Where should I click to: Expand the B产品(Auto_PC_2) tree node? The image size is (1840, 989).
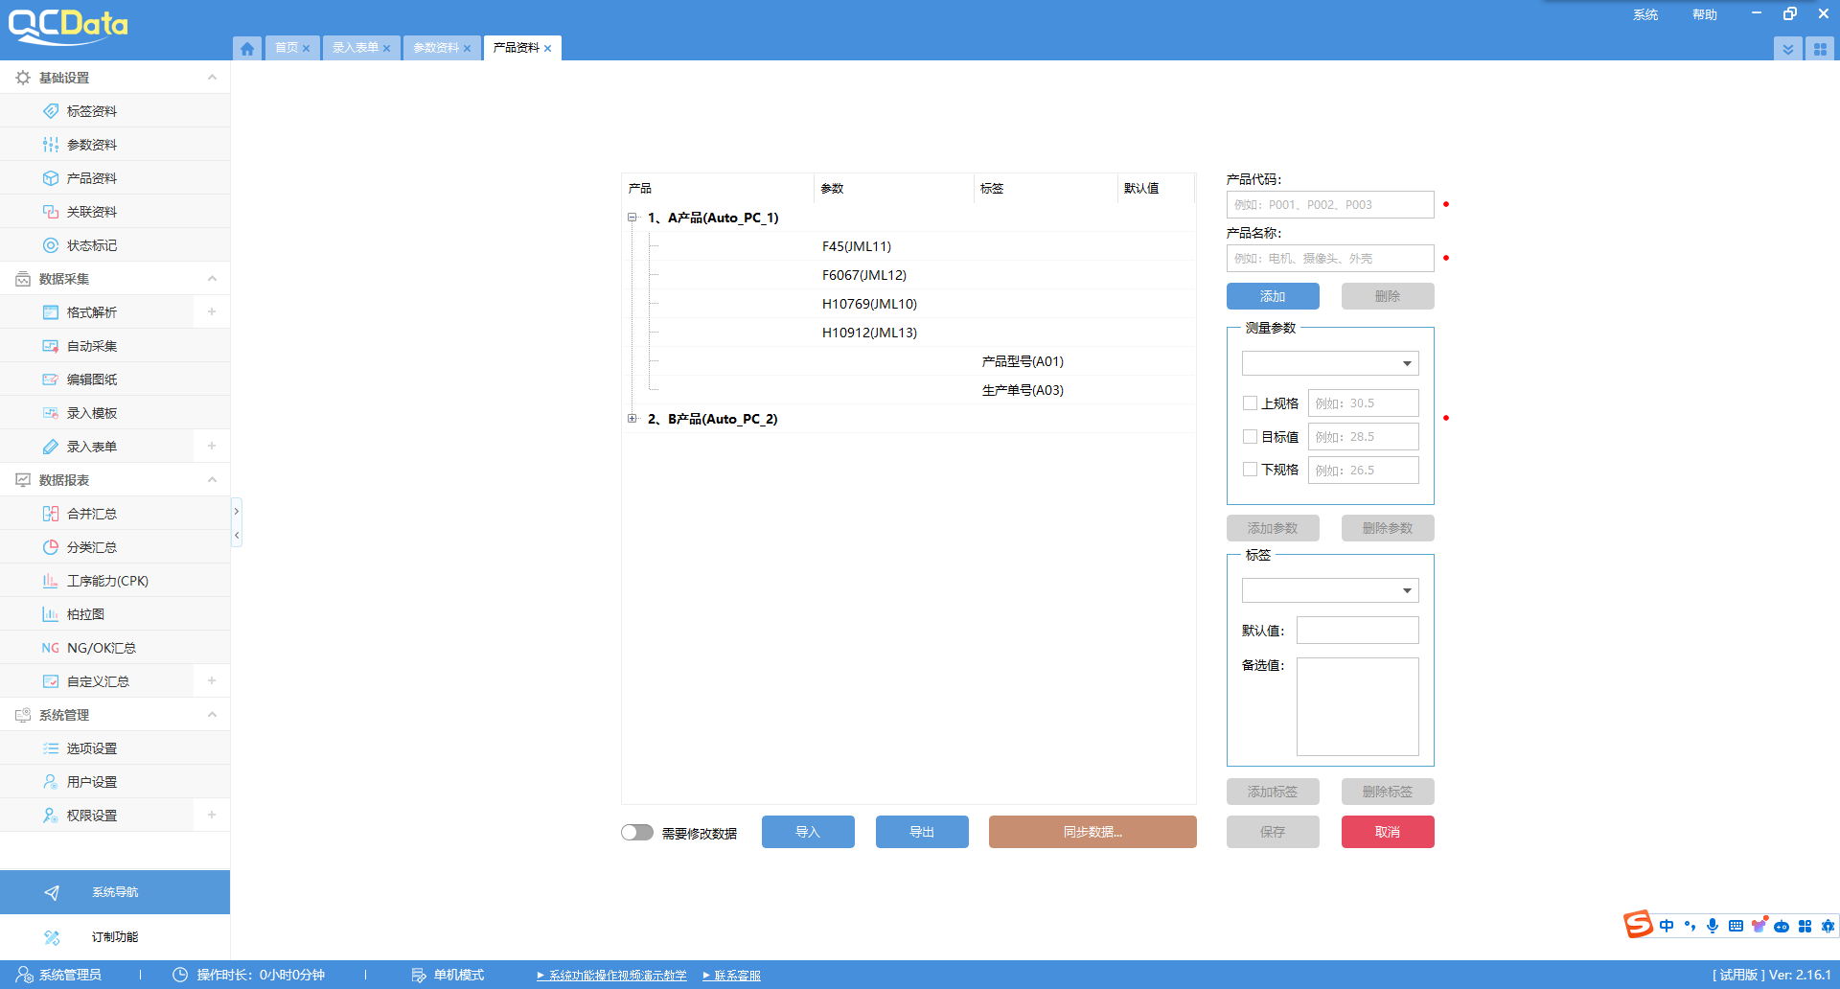pyautogui.click(x=632, y=419)
